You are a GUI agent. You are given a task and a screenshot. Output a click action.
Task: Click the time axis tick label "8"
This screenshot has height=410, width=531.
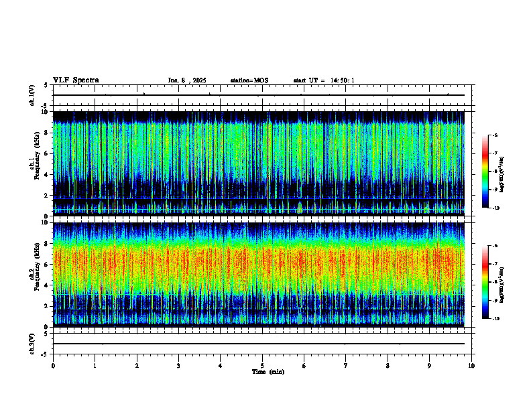click(388, 366)
